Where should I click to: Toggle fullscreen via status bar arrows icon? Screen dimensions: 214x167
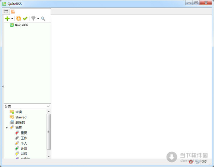coord(204,162)
